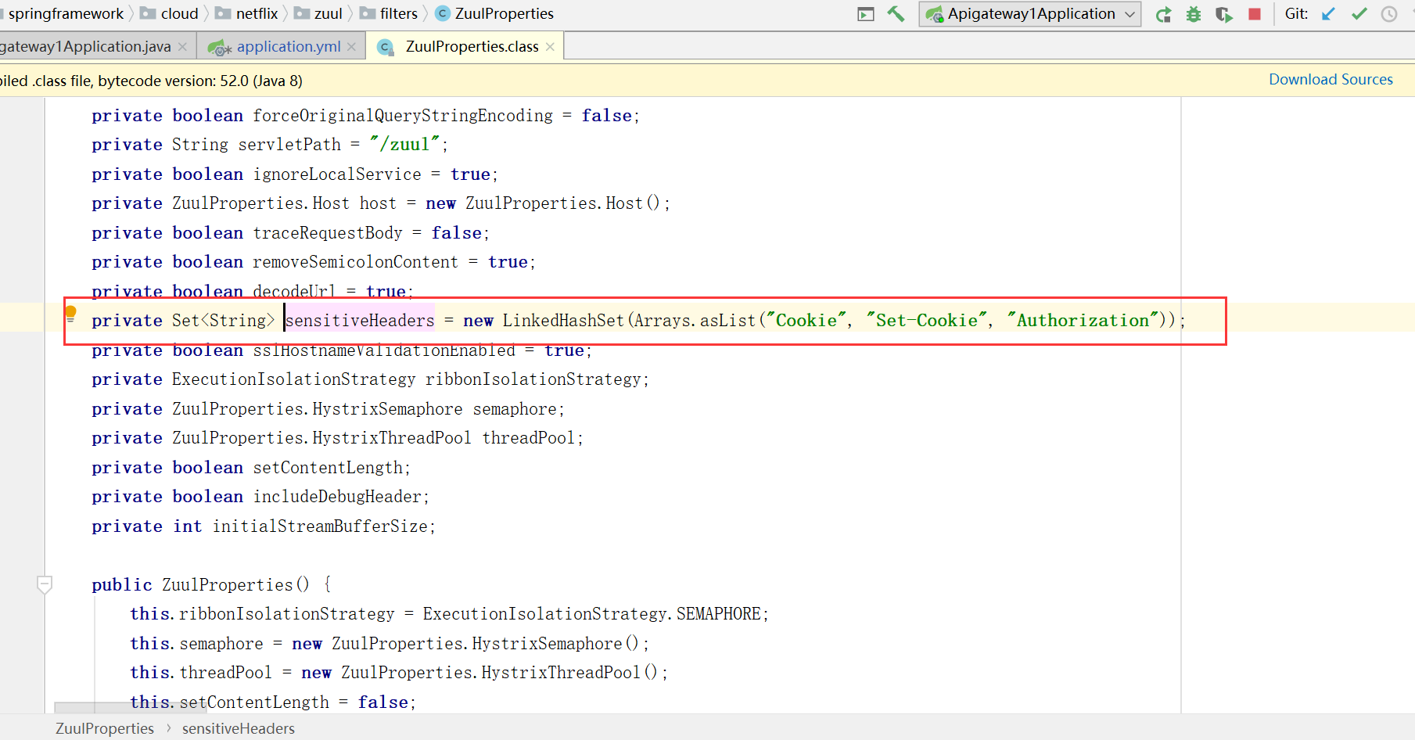Viewport: 1415px width, 740px height.
Task: Open the run anything console icon
Action: pos(866,14)
